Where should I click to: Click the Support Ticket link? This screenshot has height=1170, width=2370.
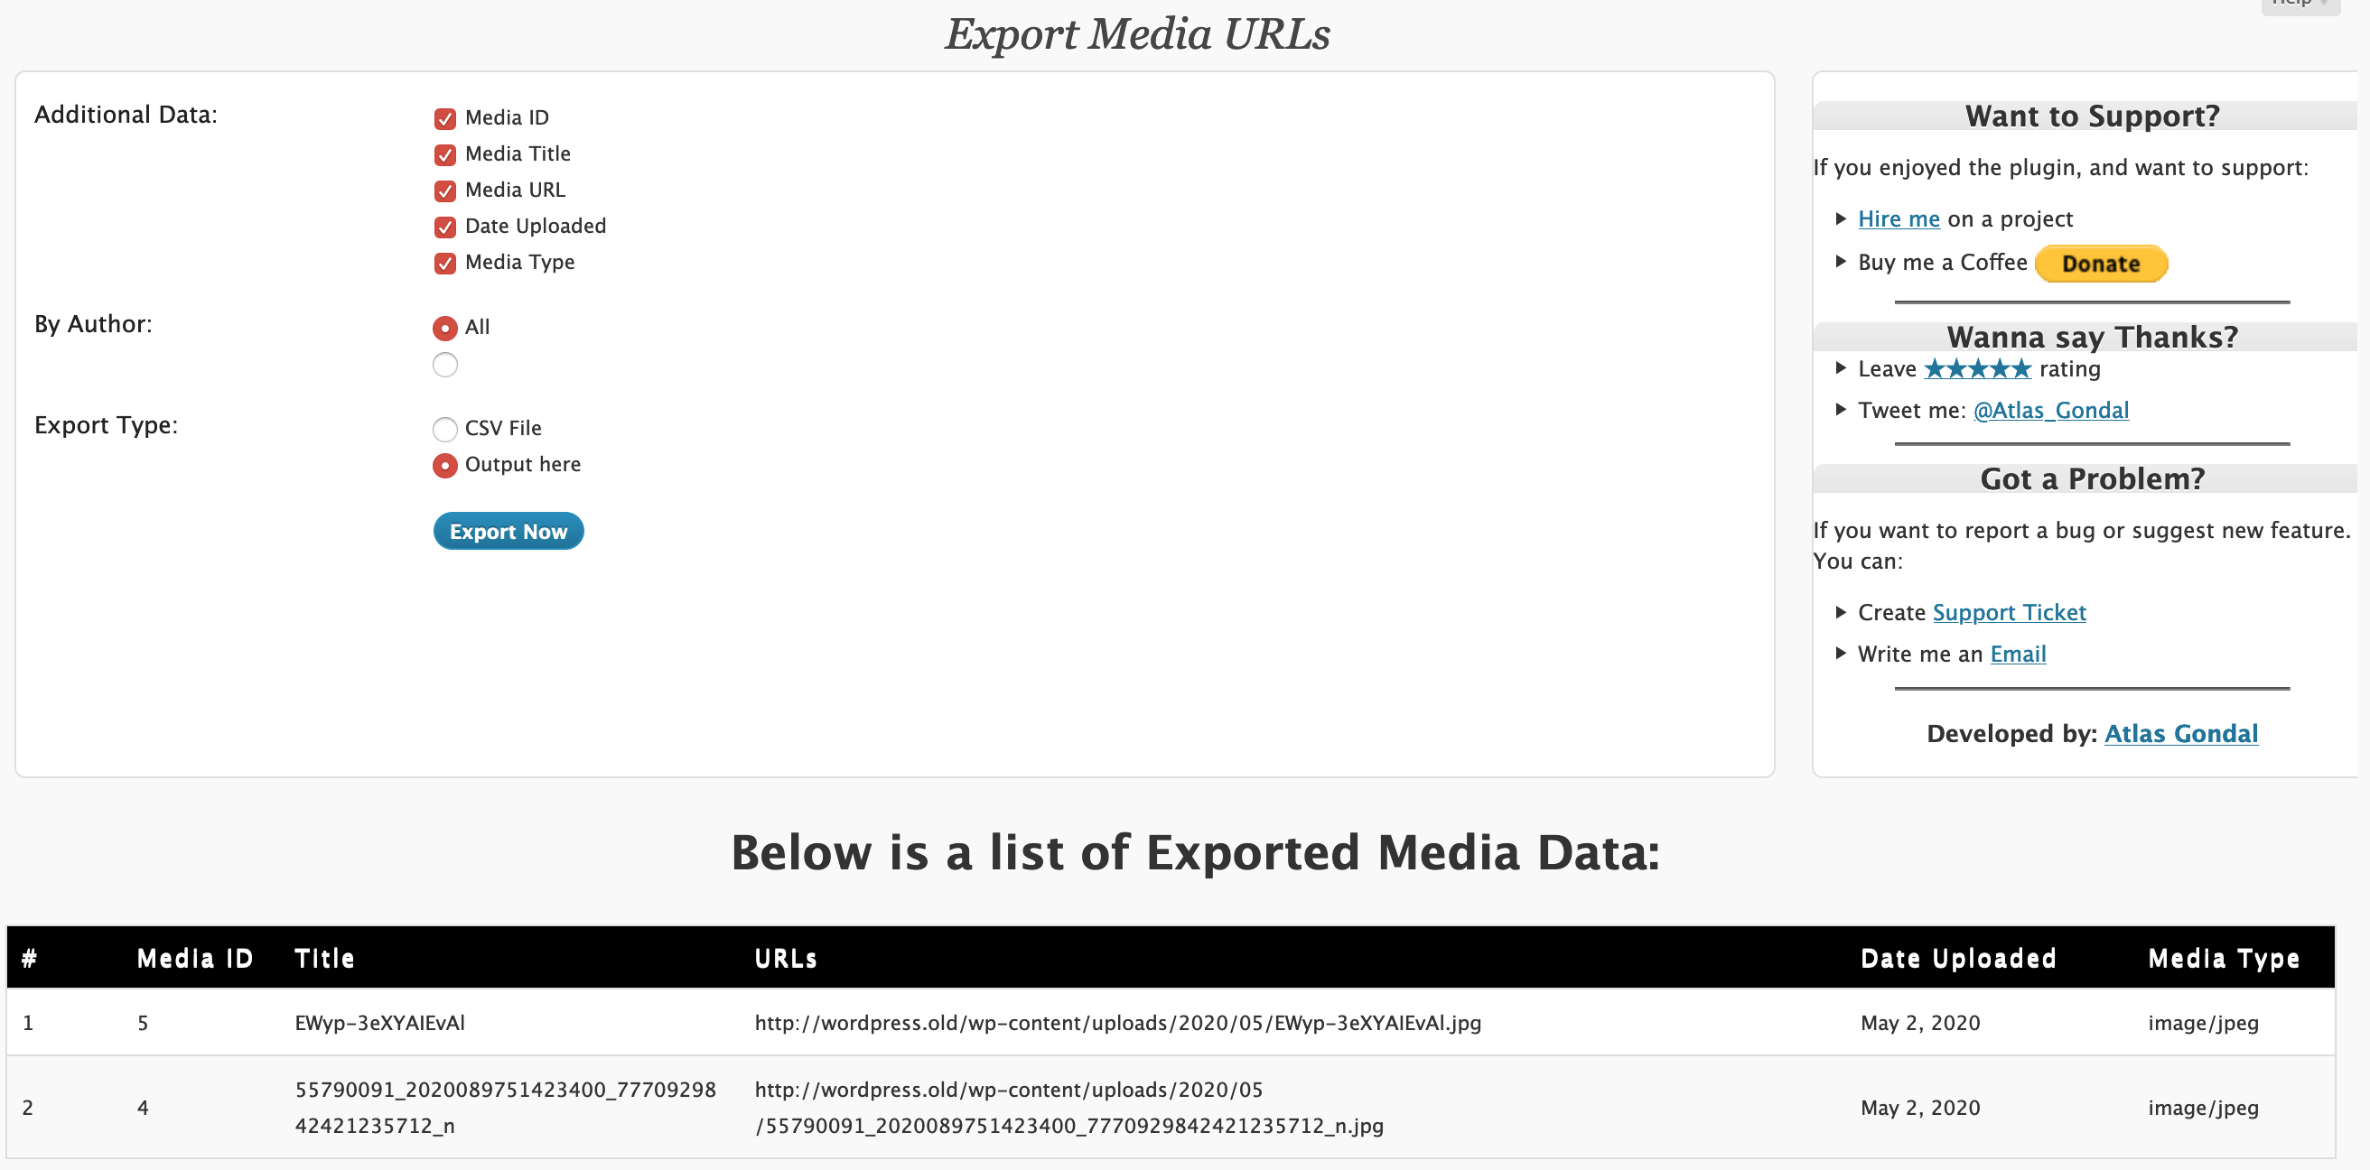[2009, 612]
